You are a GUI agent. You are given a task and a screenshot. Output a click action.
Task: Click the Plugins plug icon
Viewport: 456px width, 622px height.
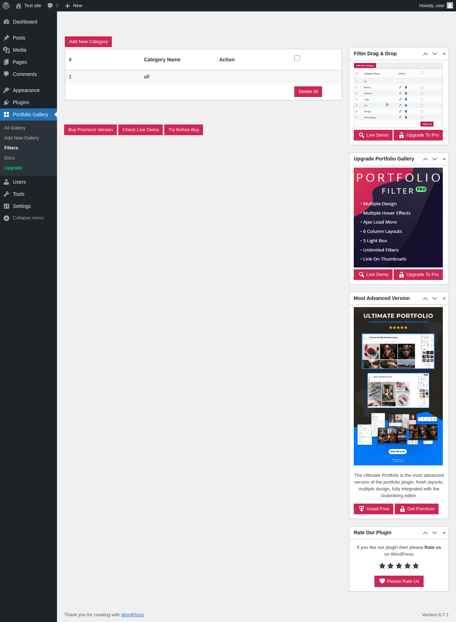tap(6, 102)
